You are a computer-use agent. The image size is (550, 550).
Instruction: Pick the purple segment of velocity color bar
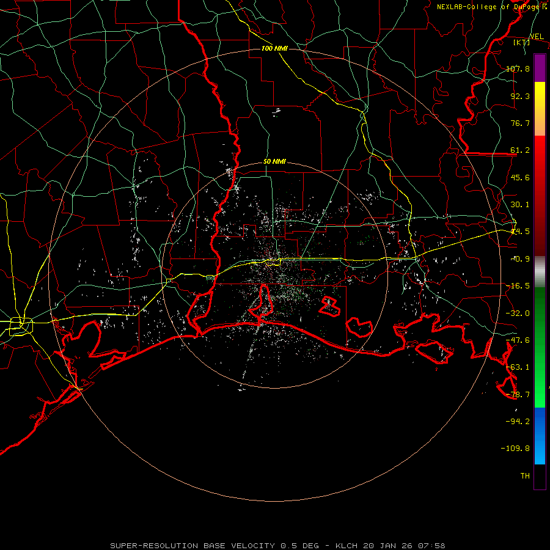pos(540,68)
